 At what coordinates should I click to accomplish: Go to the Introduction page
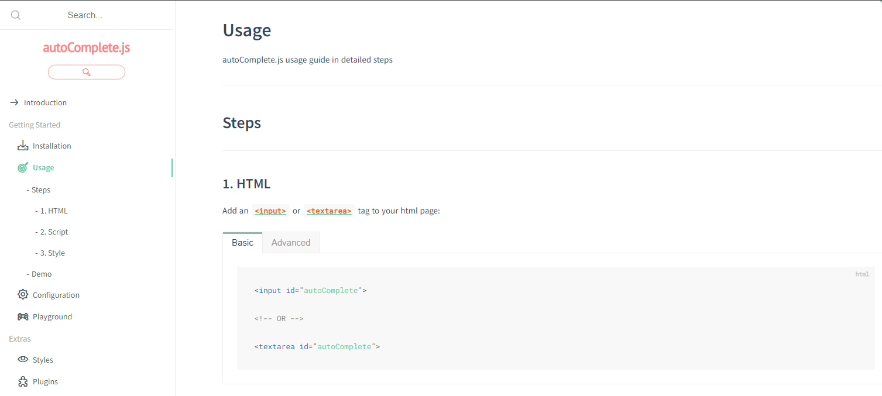(45, 102)
